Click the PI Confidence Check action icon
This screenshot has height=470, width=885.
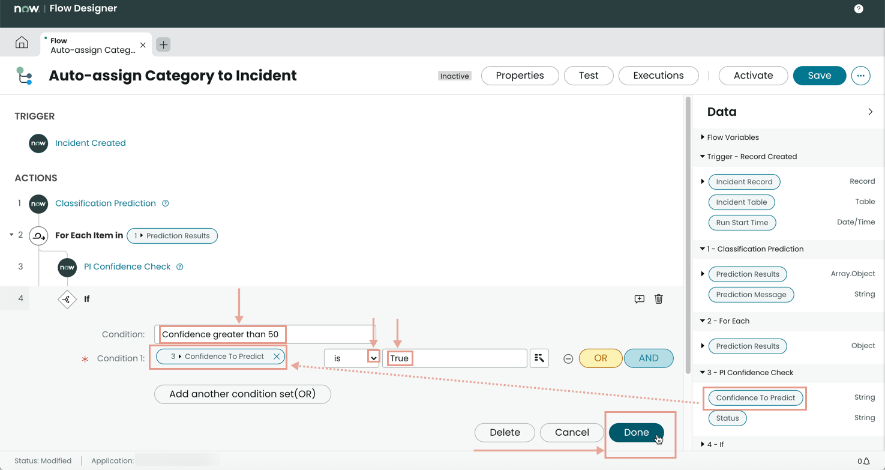67,267
